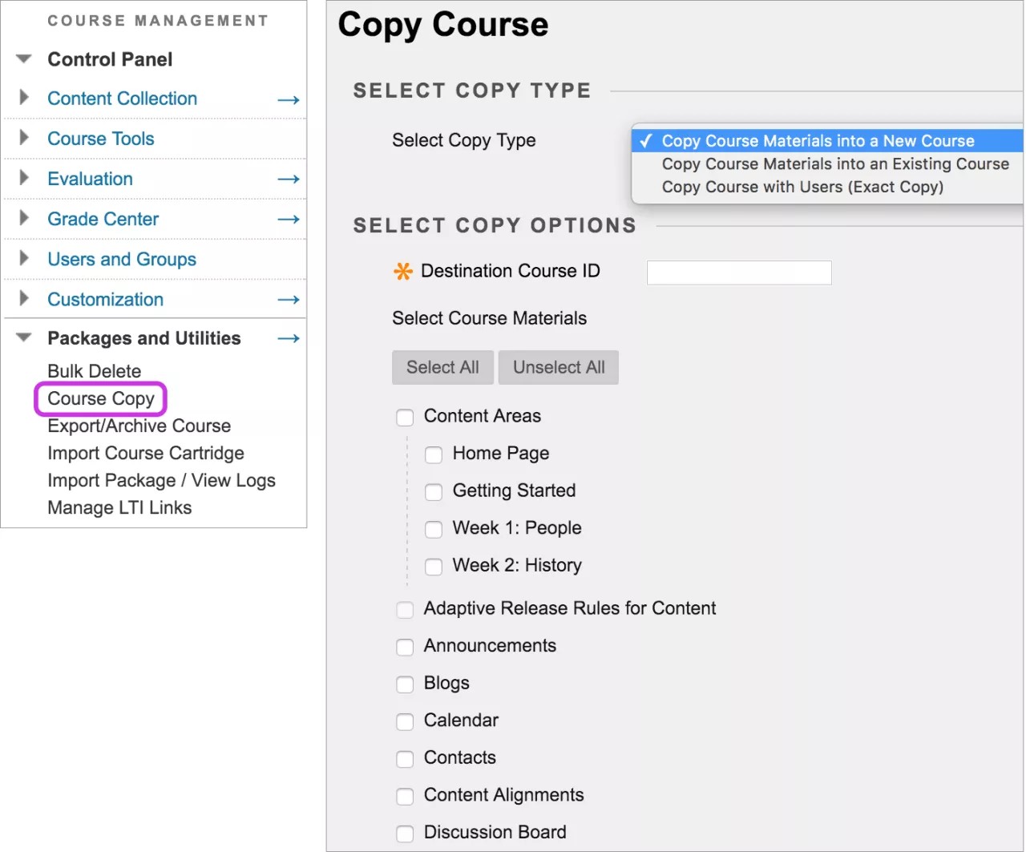Screen dimensions: 1026x852
Task: Open Import Package / View Logs
Action: pyautogui.click(x=161, y=480)
